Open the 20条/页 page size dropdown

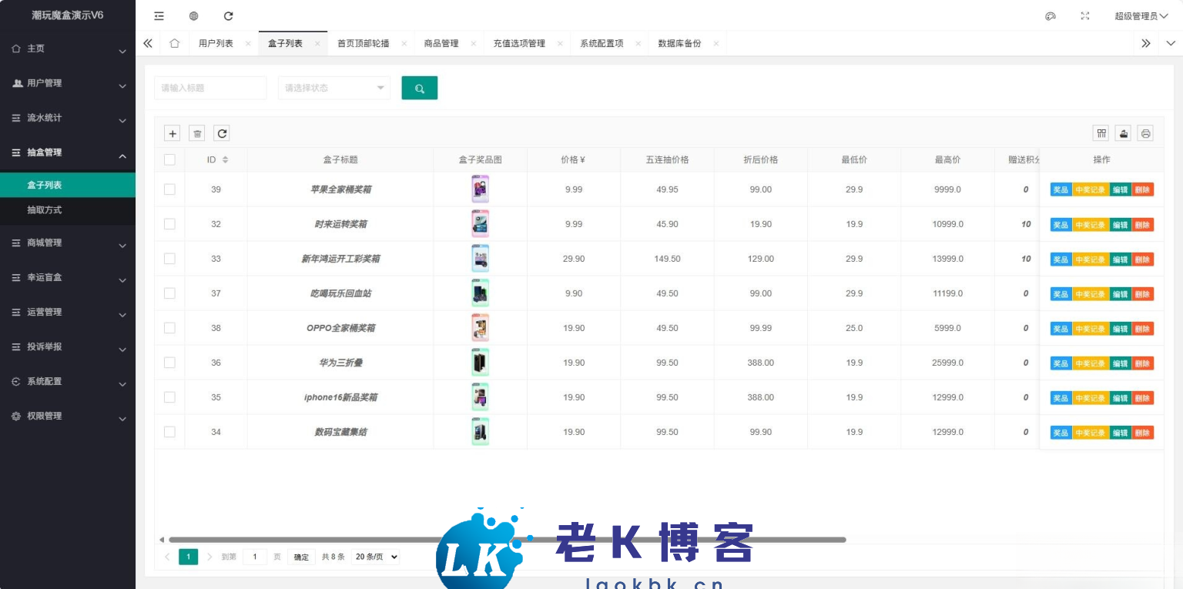click(x=375, y=557)
